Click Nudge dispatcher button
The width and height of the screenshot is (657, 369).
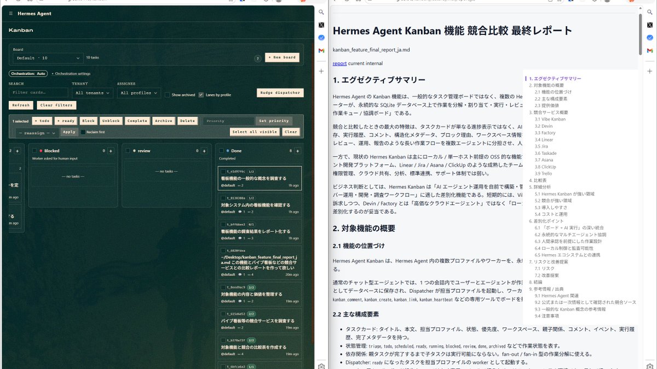point(280,92)
